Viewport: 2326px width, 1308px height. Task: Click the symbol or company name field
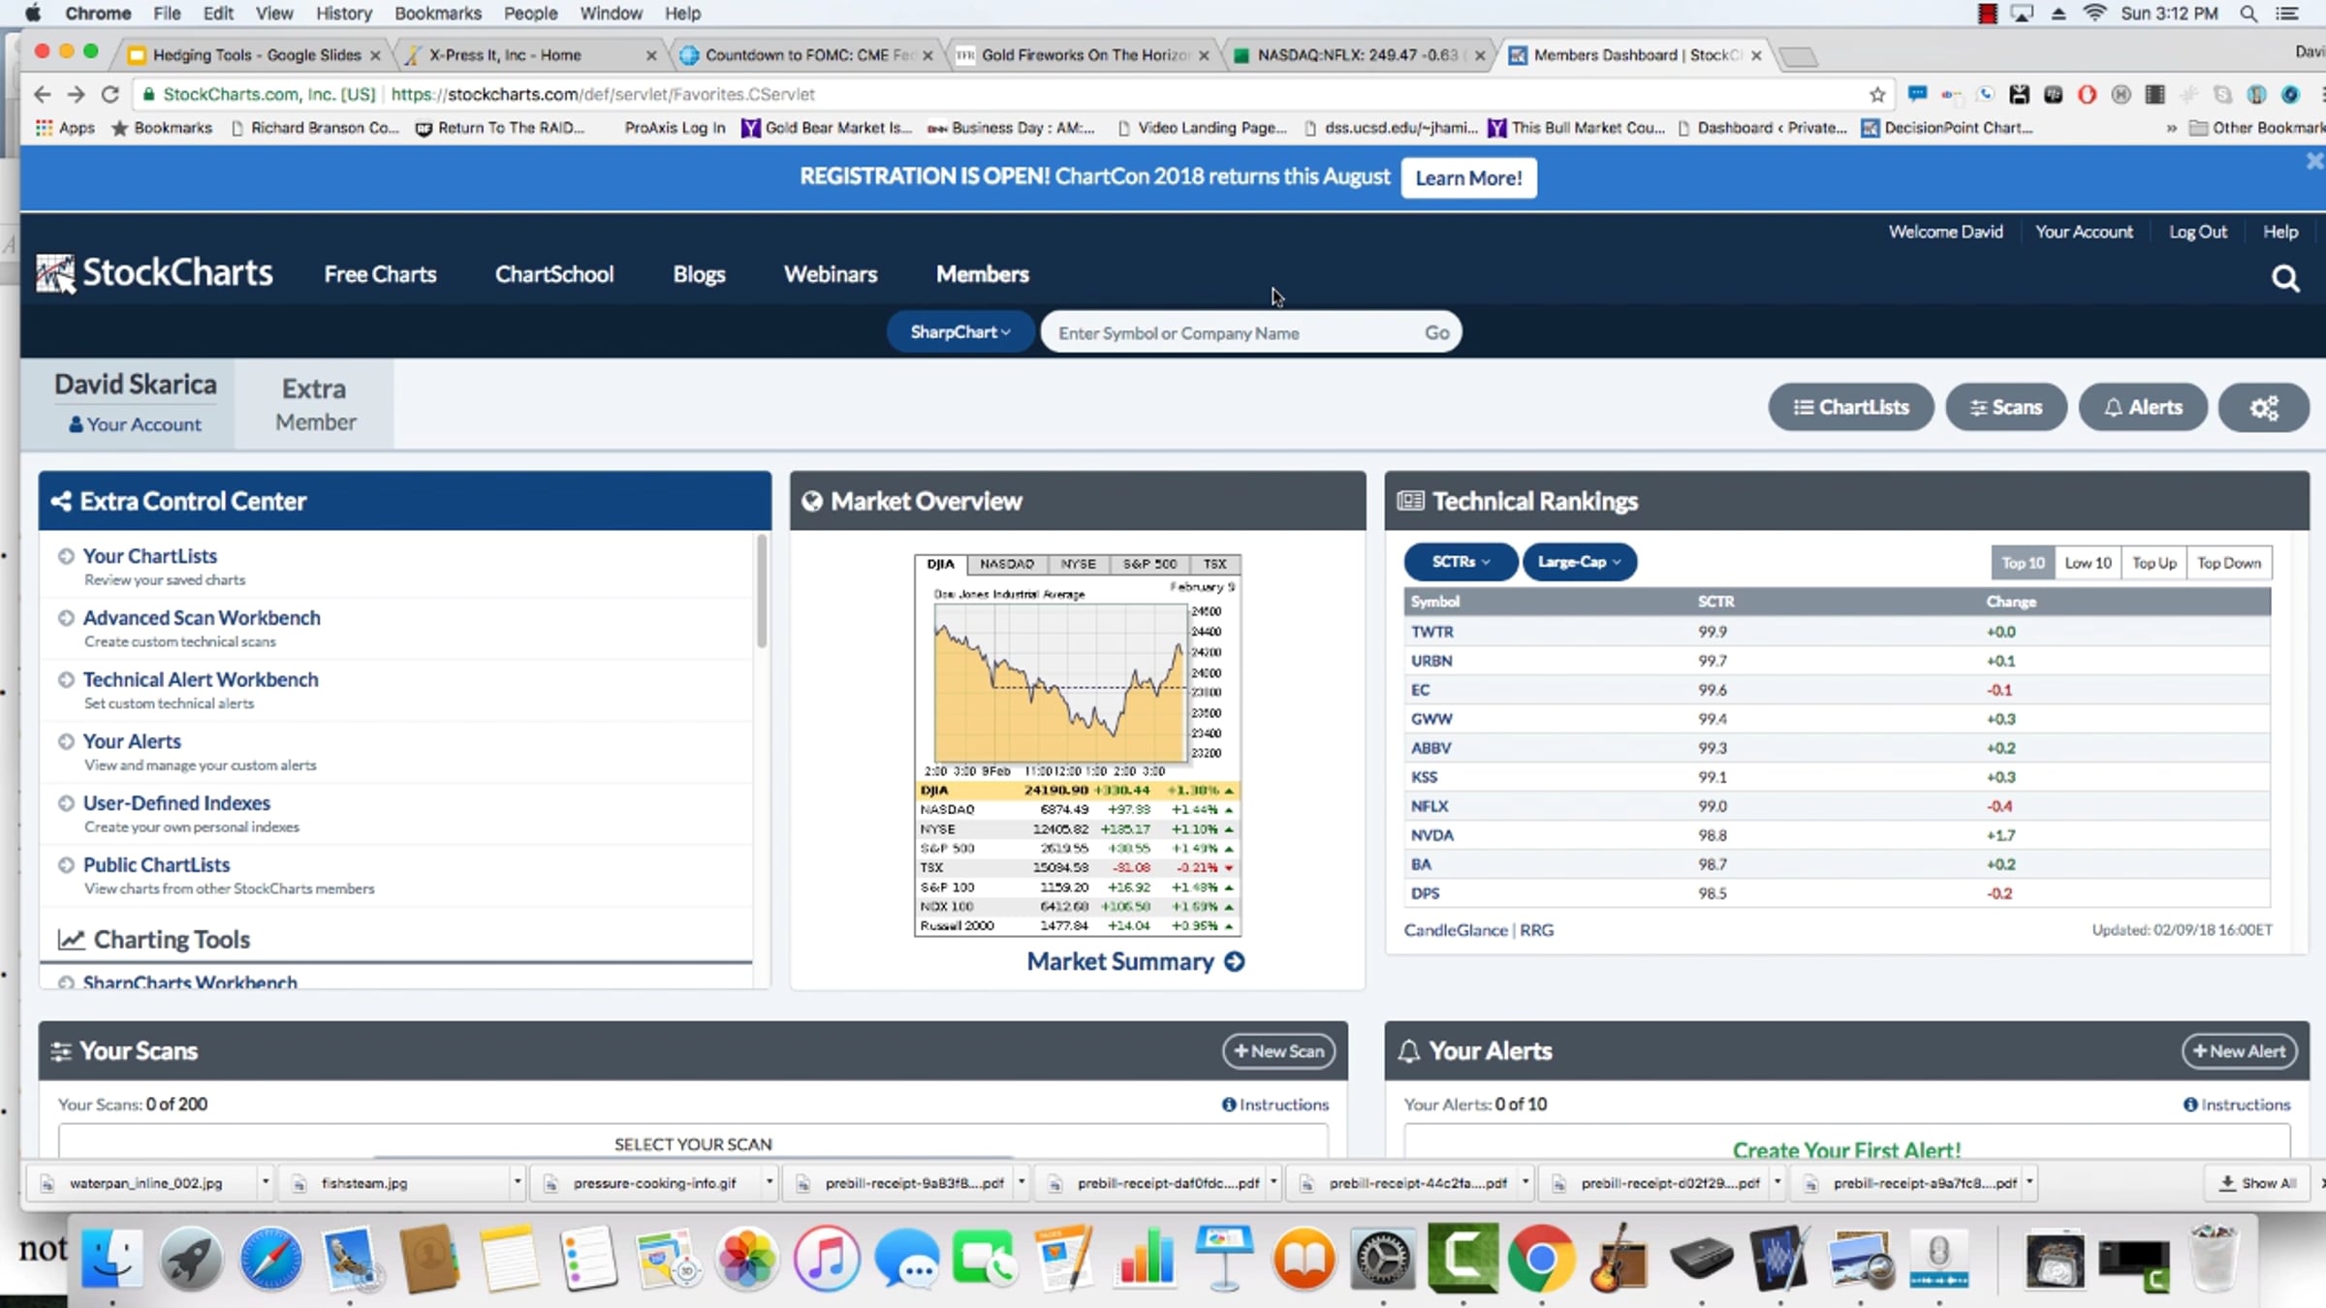1231,333
